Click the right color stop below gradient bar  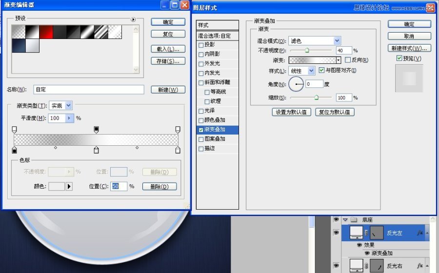[178, 150]
